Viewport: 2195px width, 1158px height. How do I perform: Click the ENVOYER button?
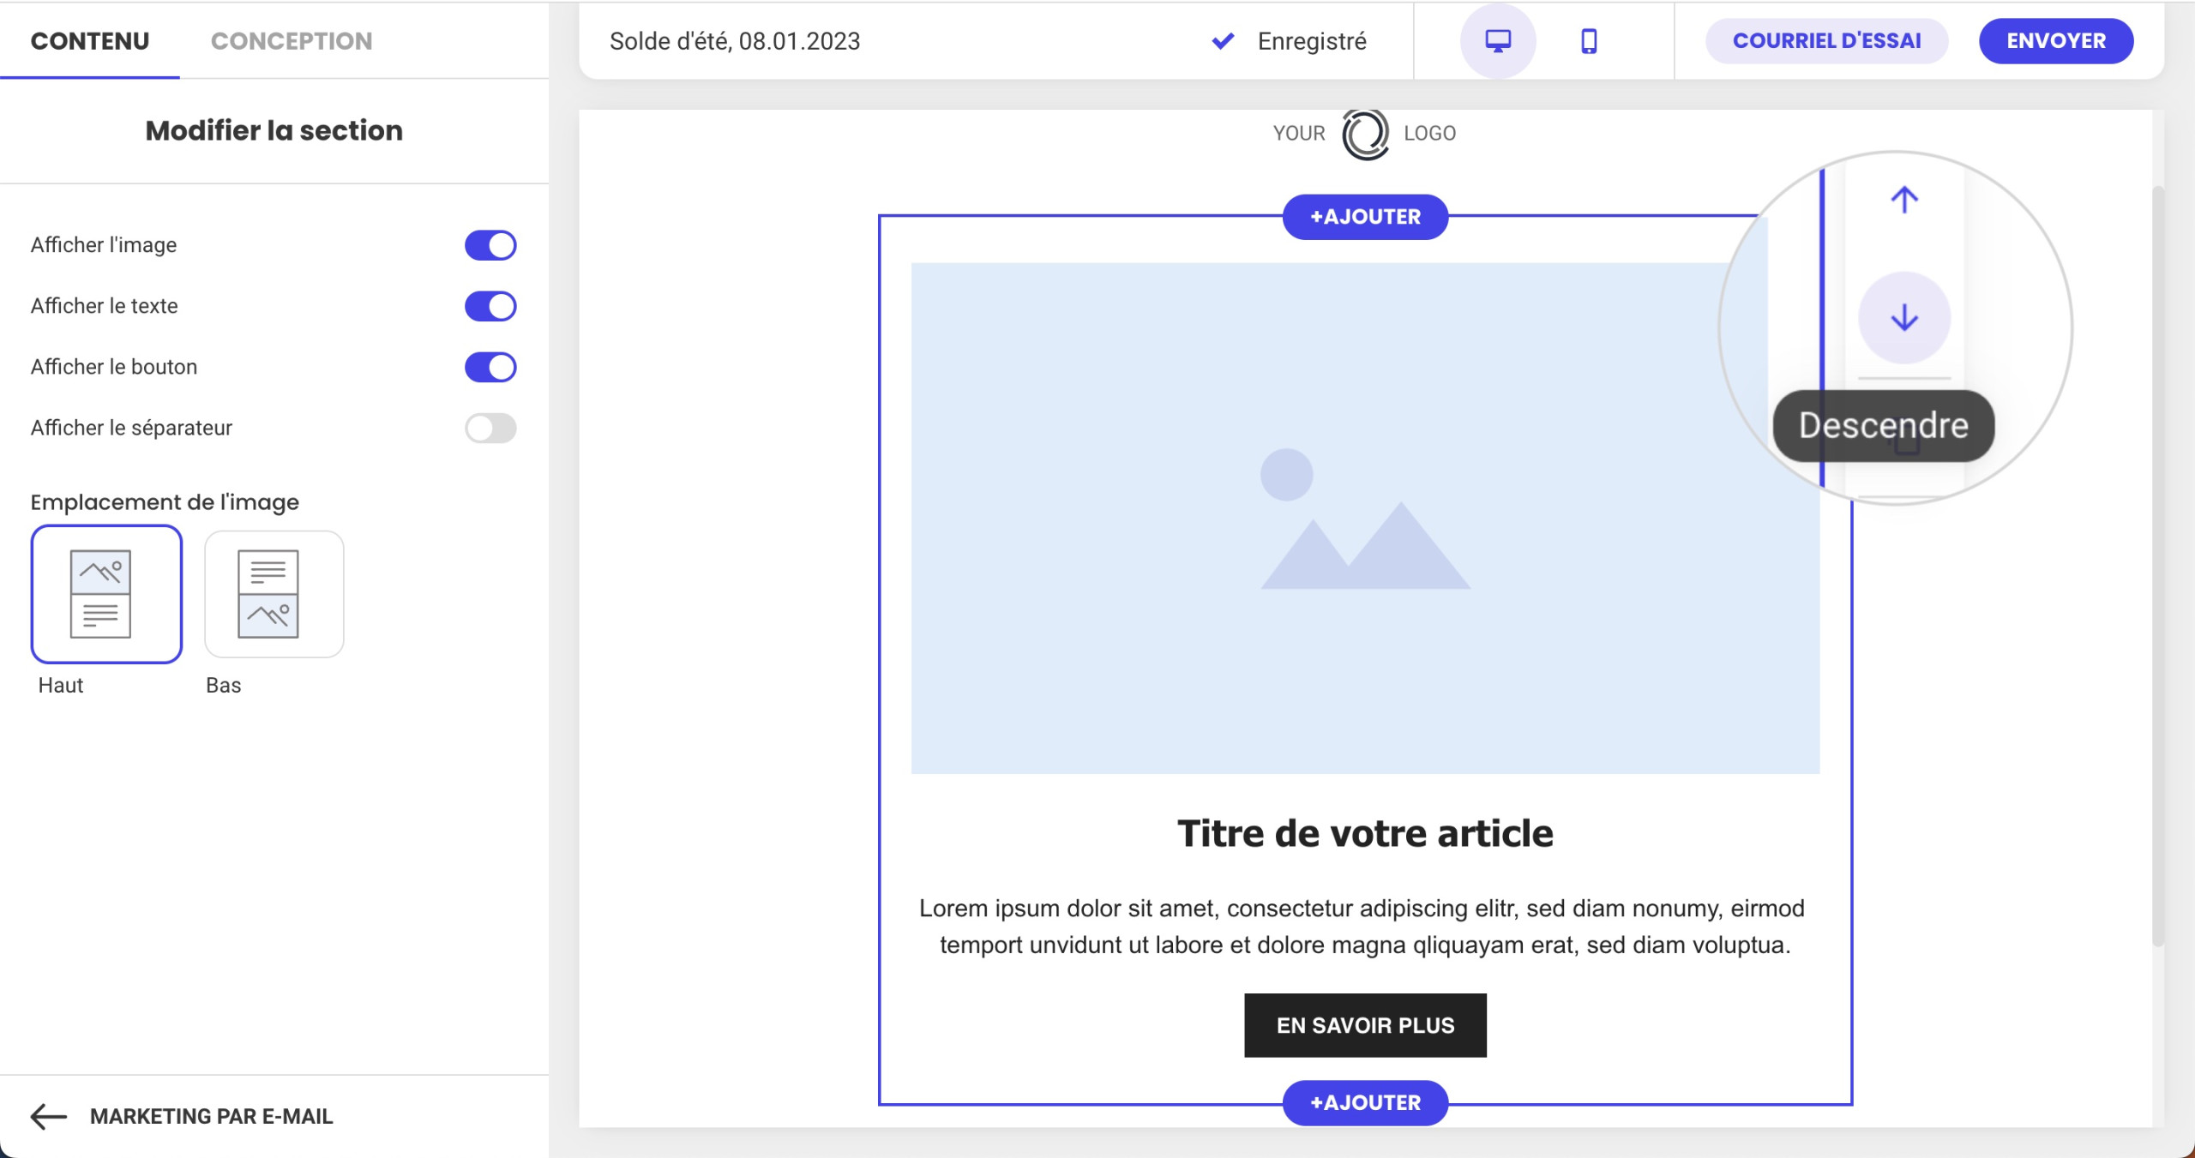click(2055, 40)
